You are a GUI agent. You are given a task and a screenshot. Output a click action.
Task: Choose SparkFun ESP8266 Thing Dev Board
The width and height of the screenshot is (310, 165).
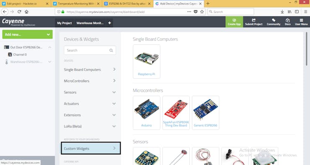point(176,113)
